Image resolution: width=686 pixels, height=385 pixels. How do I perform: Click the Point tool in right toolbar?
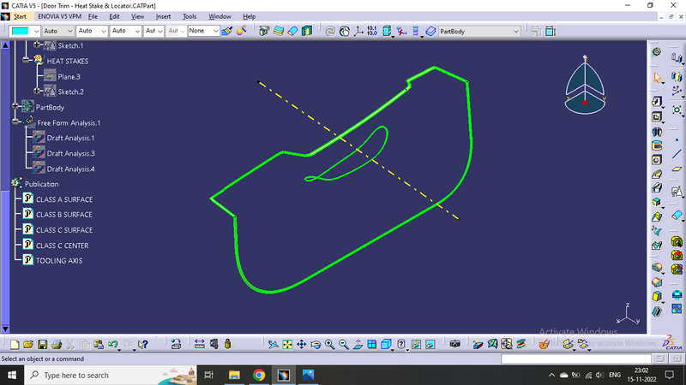[677, 140]
